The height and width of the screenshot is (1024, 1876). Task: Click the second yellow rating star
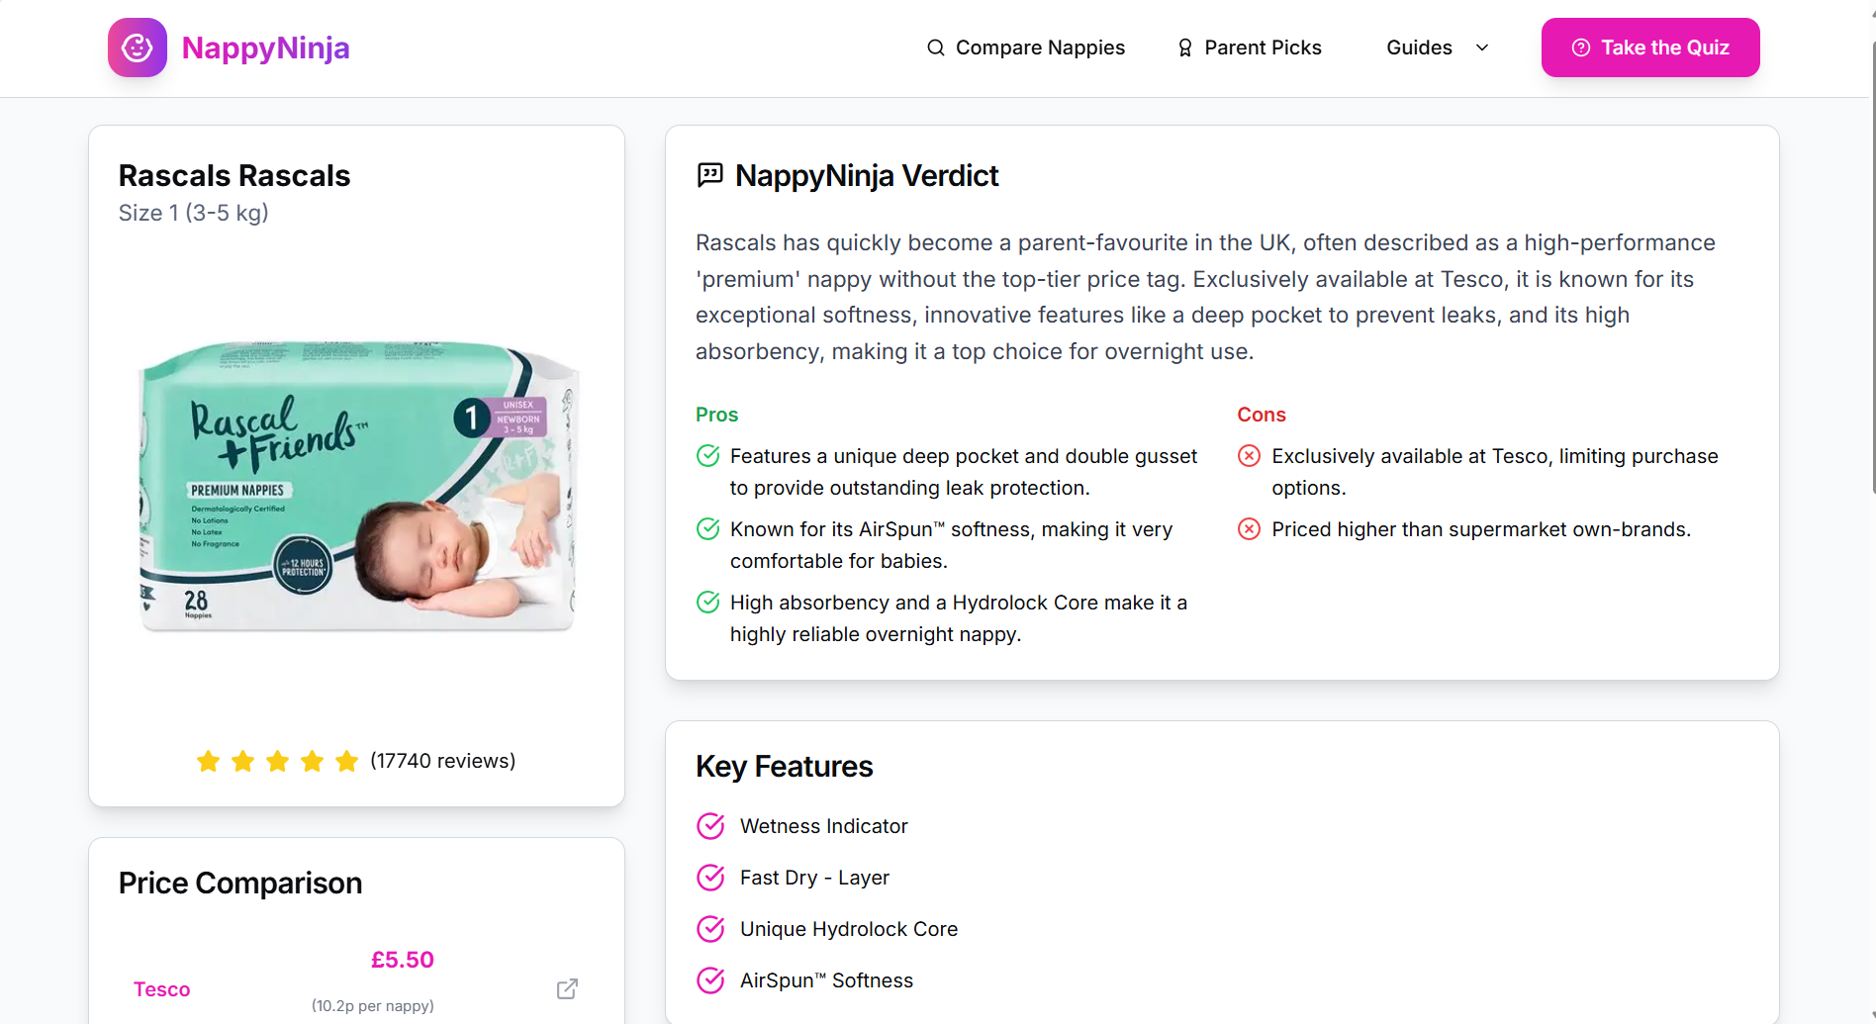click(x=242, y=761)
